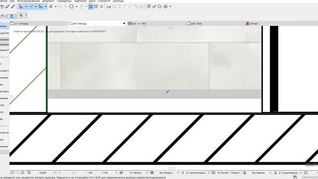Select the Arrow selection tool

tap(21, 15)
